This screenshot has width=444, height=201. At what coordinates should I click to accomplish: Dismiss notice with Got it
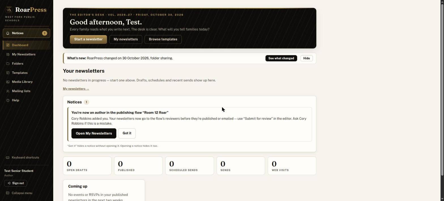click(x=127, y=133)
